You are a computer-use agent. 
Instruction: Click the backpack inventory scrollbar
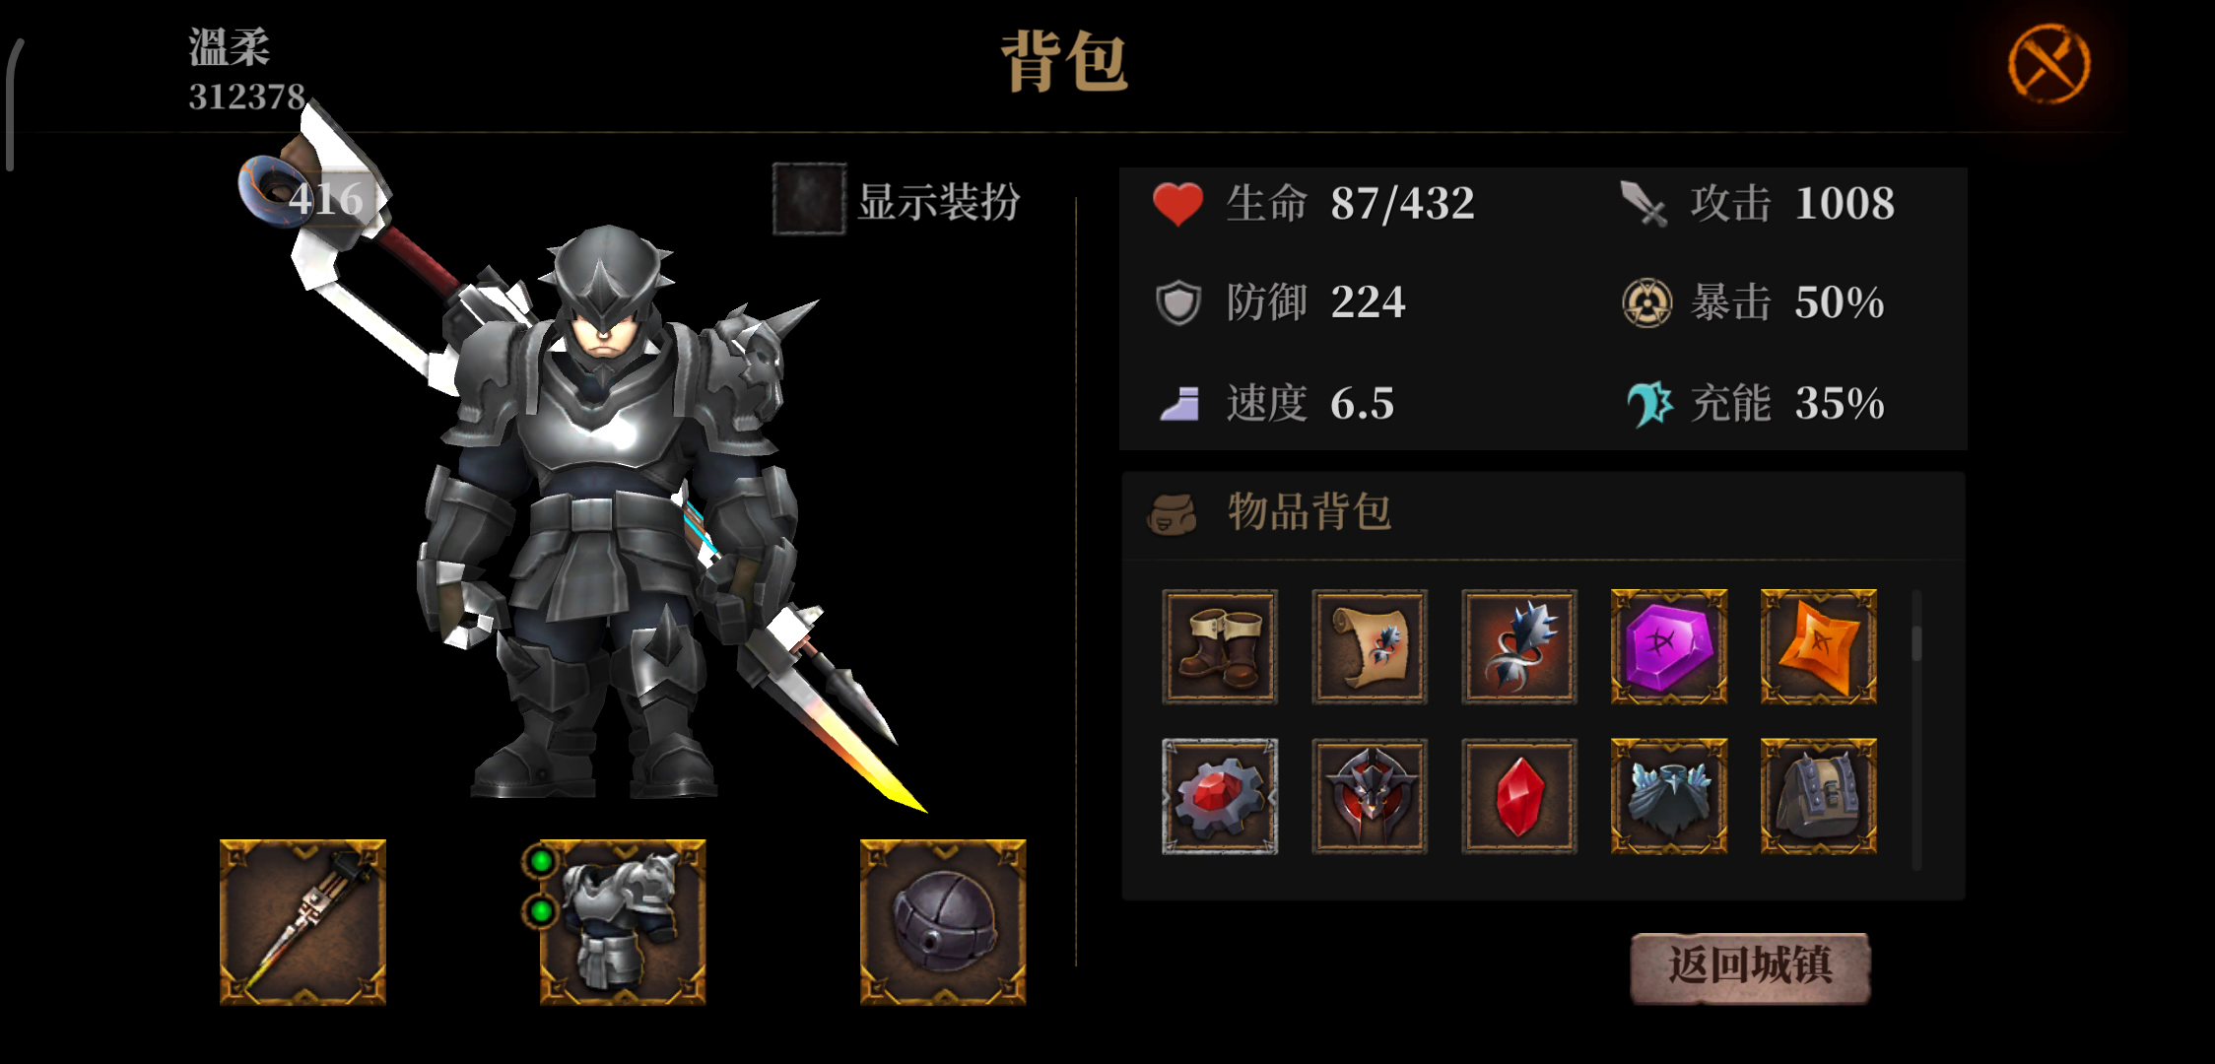coord(1916,729)
